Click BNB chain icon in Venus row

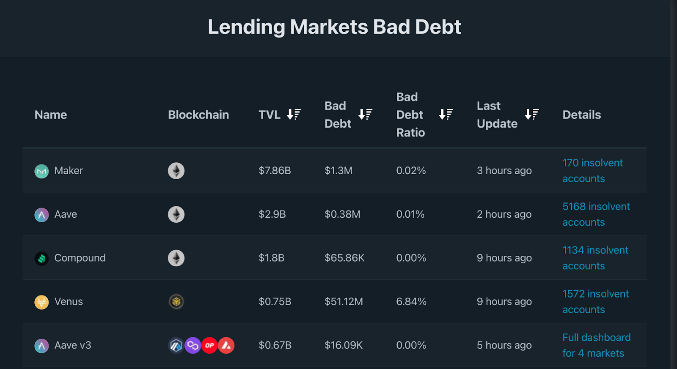pos(176,302)
